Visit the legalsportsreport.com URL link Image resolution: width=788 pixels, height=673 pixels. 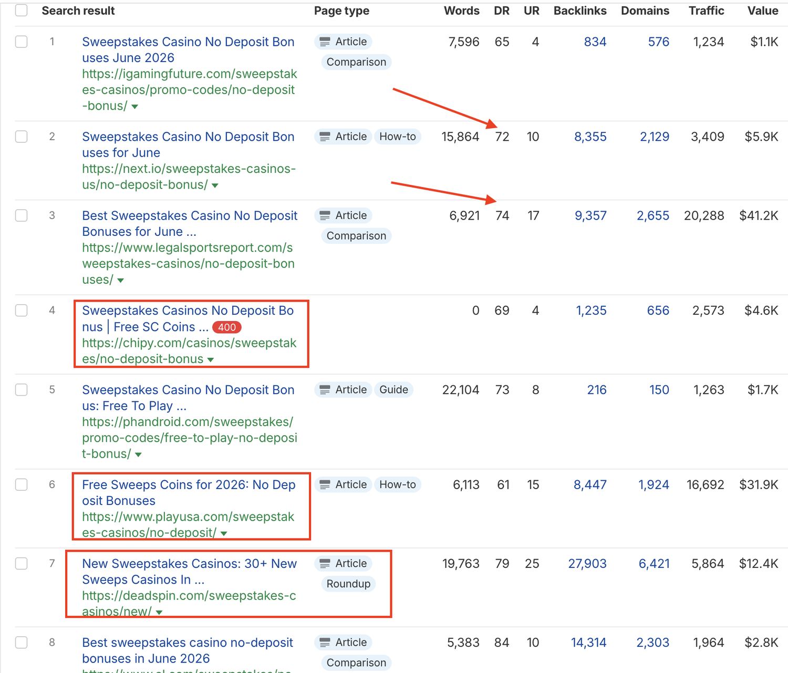188,264
